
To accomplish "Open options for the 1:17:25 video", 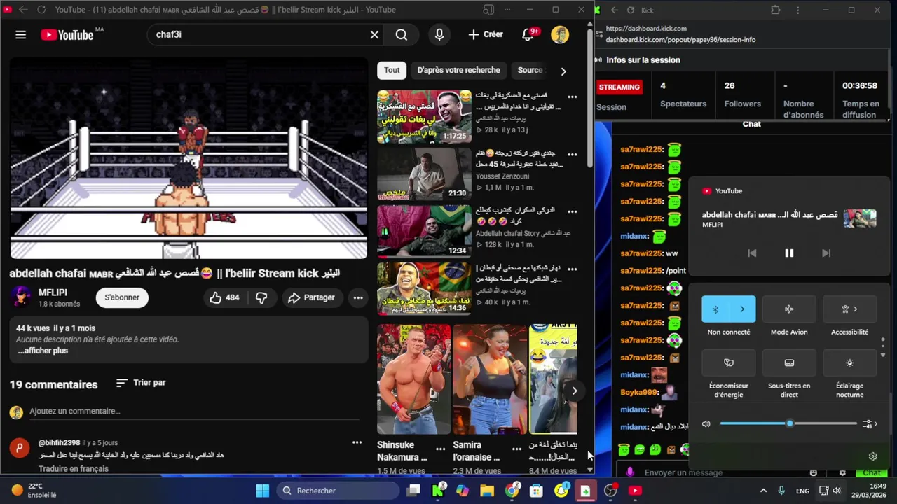I will [x=572, y=97].
